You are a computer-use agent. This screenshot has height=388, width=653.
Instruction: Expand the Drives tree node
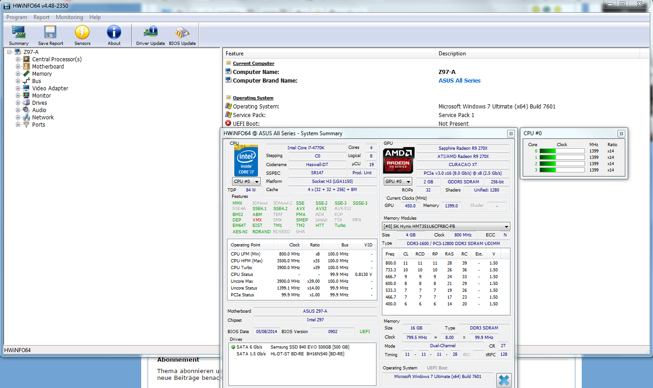point(18,103)
